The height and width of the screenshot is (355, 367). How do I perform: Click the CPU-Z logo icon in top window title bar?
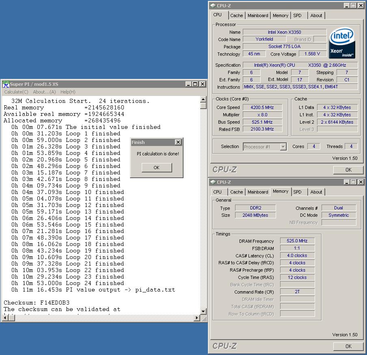[213, 5]
